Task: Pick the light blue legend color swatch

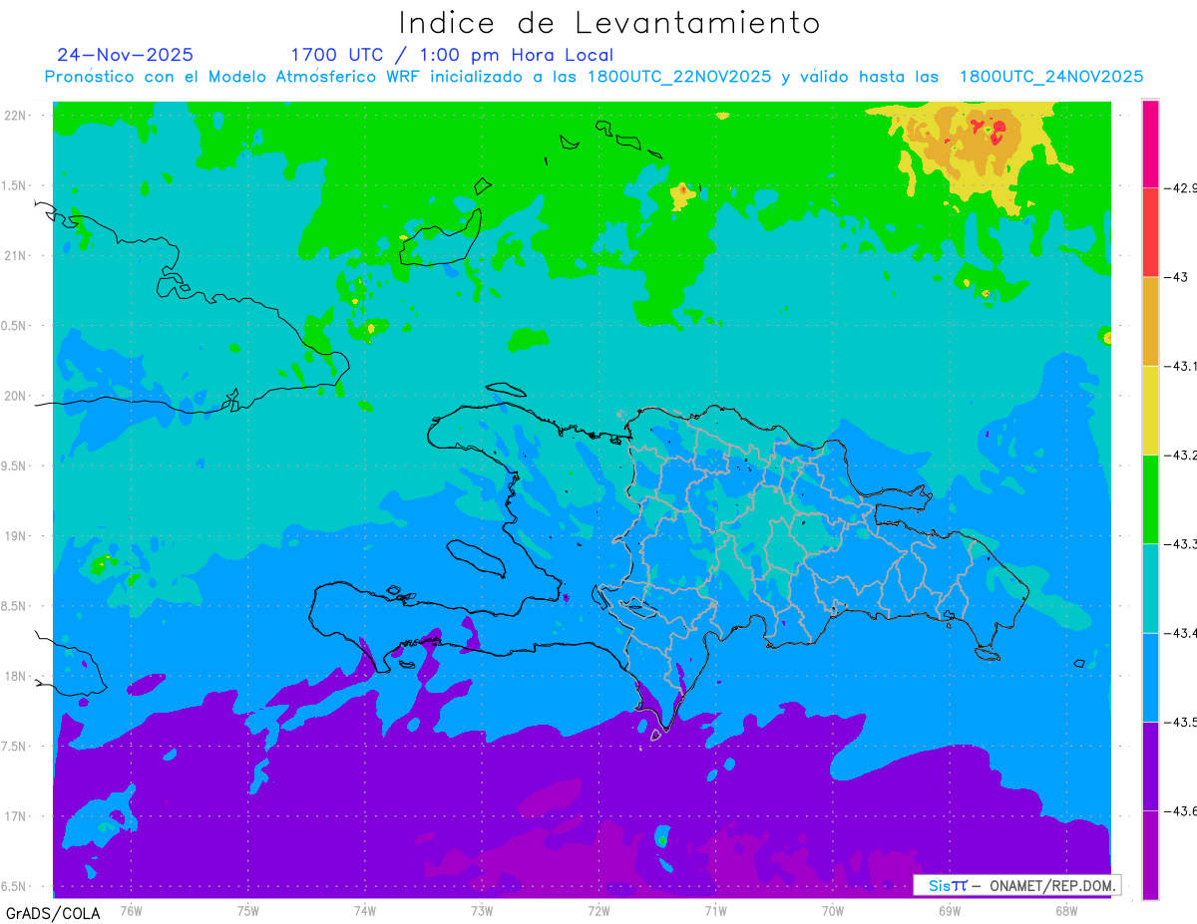Action: (x=1150, y=677)
